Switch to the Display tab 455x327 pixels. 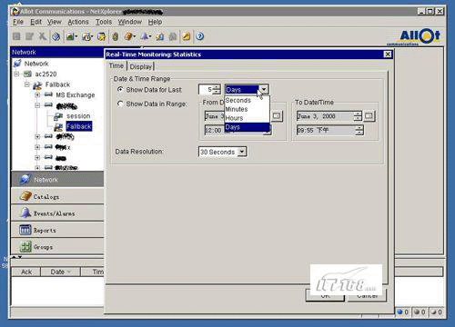(x=141, y=66)
